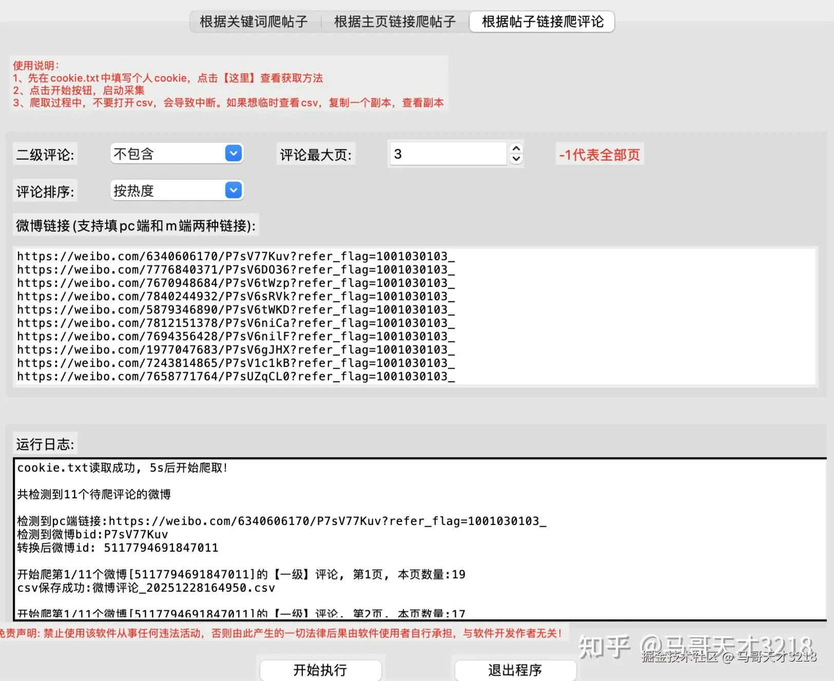This screenshot has height=681, width=834.
Task: Click the '-1代表全部页' hint text
Action: pos(599,154)
